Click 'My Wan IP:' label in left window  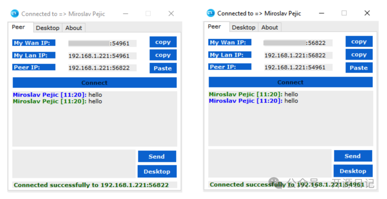click(x=34, y=43)
